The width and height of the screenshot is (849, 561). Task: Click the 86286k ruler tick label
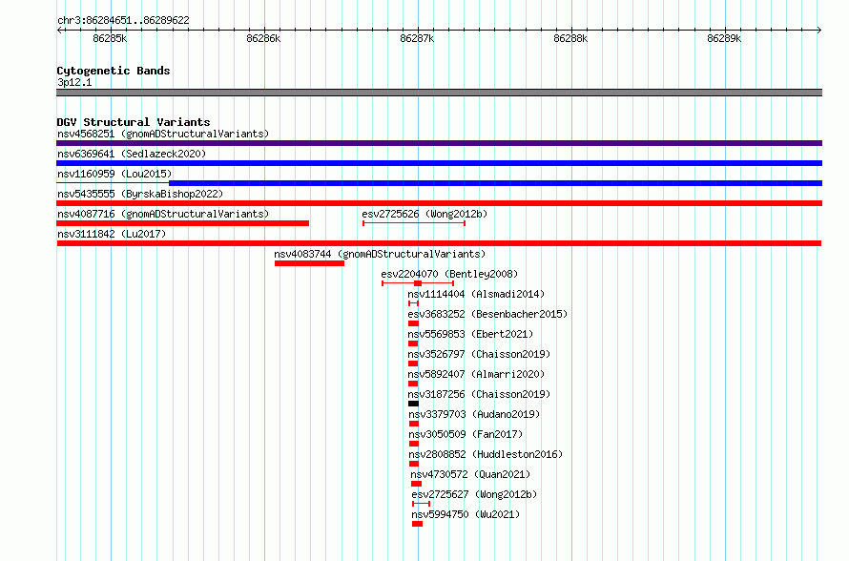[263, 38]
